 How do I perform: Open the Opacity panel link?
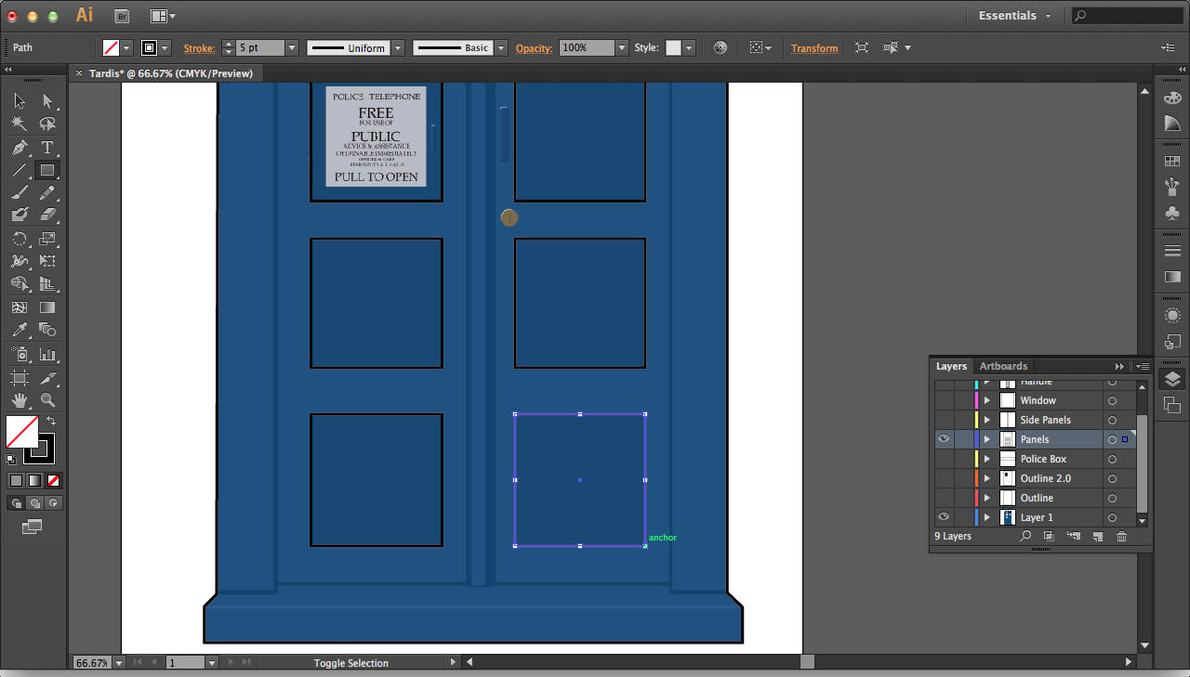pyautogui.click(x=534, y=48)
